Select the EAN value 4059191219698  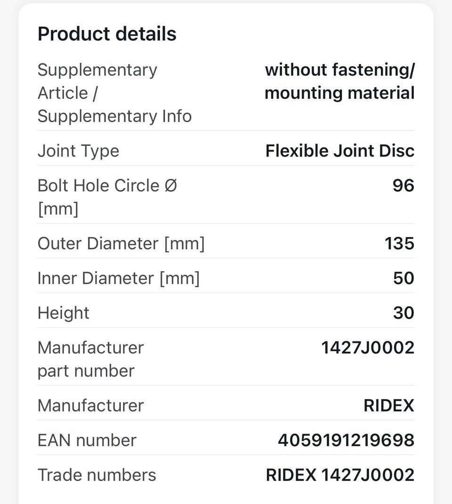(x=346, y=440)
